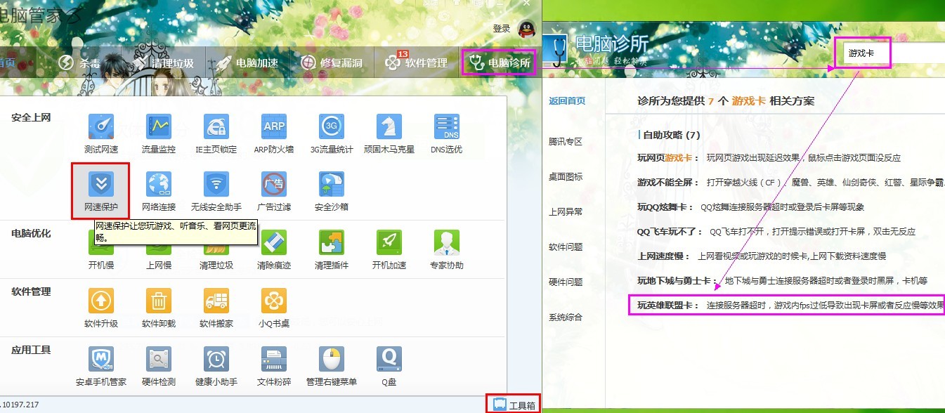The height and width of the screenshot is (413, 945).
Task: Launch 无线安全助手 wireless assistant
Action: coord(216,192)
